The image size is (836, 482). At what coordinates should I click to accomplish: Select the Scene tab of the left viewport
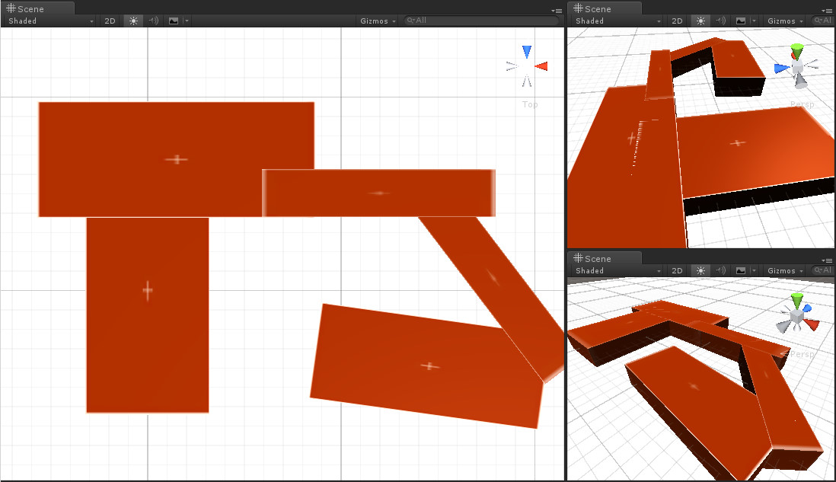coord(30,8)
